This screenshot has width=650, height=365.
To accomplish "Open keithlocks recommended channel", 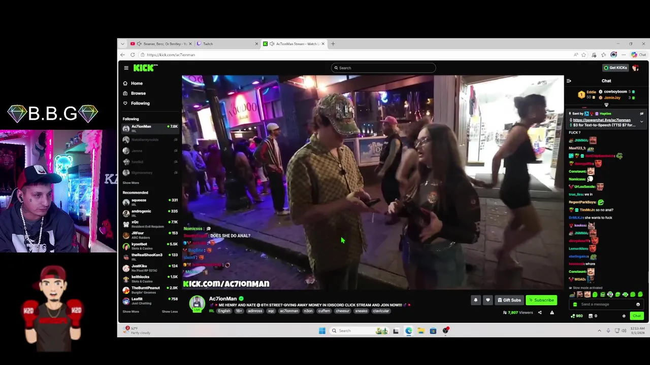I will point(150,279).
